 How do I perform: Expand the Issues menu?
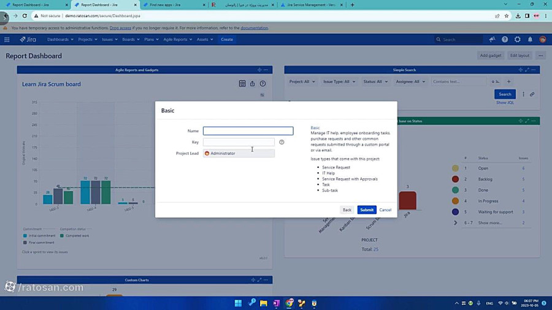[x=110, y=39]
